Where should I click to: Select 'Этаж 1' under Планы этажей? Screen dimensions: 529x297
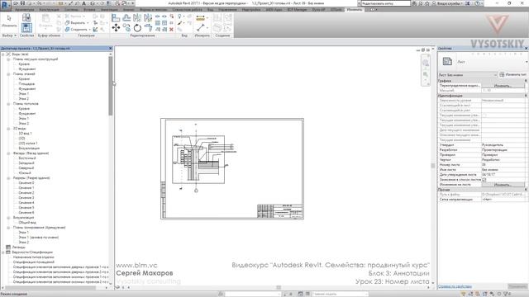(x=23, y=94)
